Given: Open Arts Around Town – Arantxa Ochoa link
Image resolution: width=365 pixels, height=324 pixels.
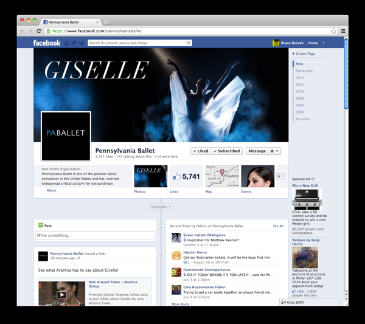Looking at the screenshot, I should [x=113, y=284].
